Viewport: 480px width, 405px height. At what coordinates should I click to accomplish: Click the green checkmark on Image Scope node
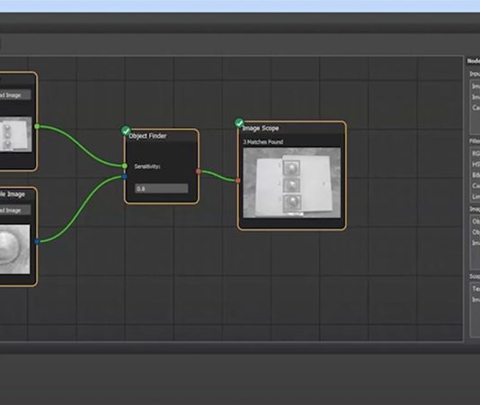[x=239, y=123]
